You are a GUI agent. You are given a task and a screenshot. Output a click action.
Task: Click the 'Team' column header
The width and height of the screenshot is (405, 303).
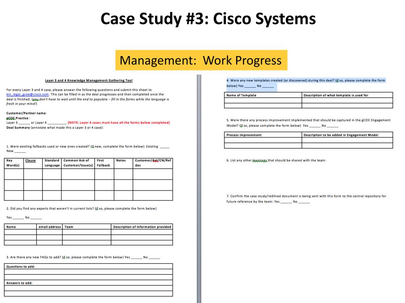pyautogui.click(x=87, y=227)
